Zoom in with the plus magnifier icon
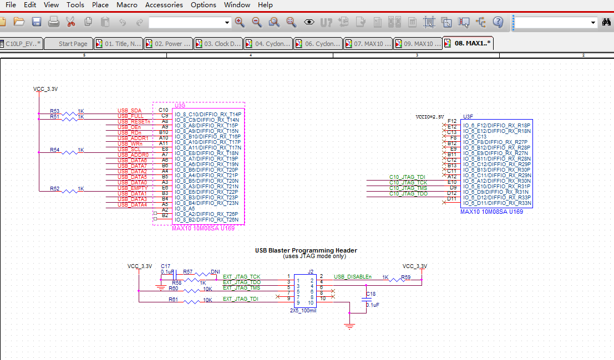 click(240, 22)
